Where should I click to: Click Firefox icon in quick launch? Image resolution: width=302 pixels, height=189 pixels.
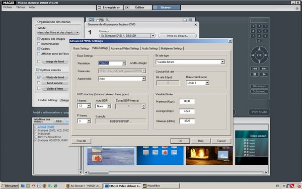tap(44, 185)
